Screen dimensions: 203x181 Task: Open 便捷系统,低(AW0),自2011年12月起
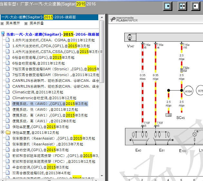(x=45, y=109)
